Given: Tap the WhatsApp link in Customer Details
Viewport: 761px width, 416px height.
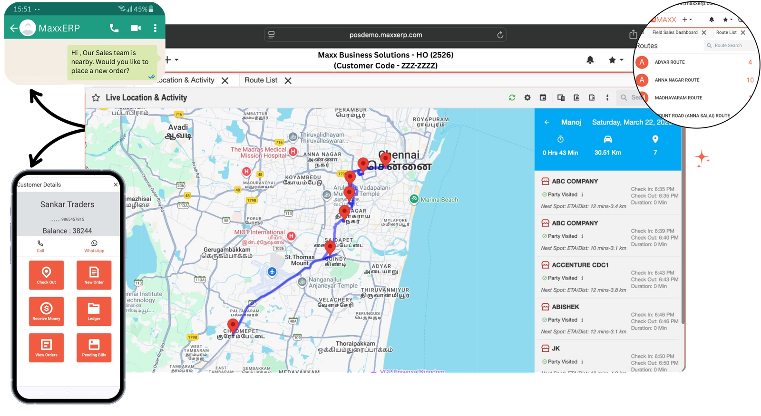Looking at the screenshot, I should [94, 246].
